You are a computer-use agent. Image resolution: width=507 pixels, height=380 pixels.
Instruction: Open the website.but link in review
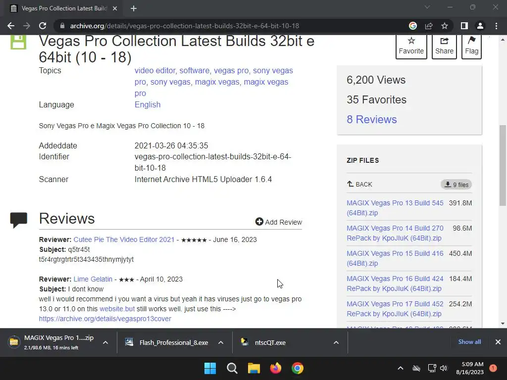[x=117, y=309]
